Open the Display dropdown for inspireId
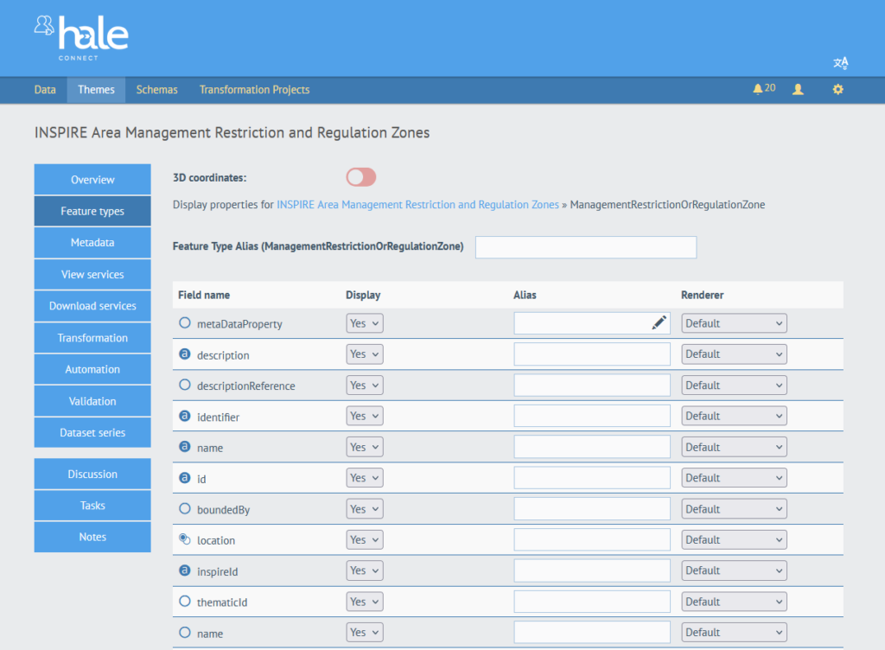This screenshot has width=885, height=650. tap(365, 570)
